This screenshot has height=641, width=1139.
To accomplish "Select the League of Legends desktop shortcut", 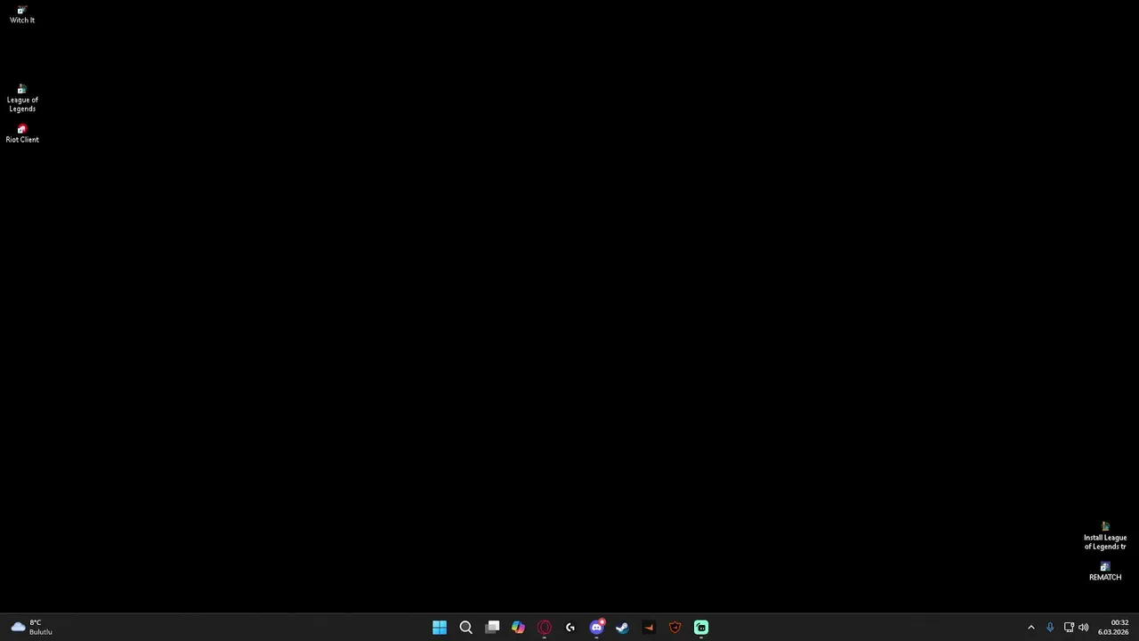I will pyautogui.click(x=22, y=98).
